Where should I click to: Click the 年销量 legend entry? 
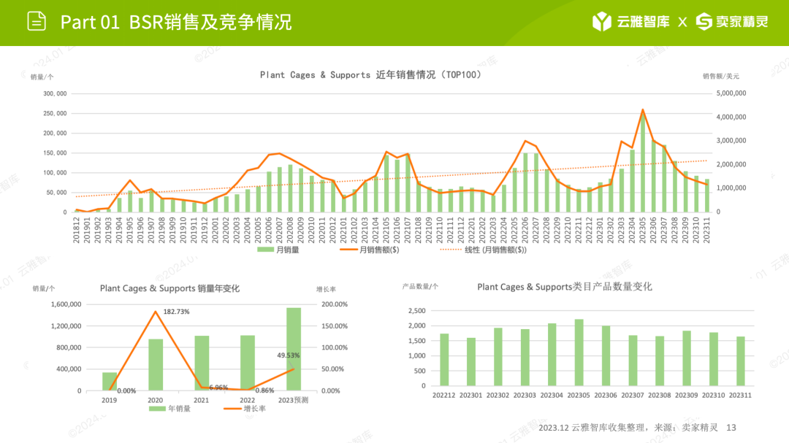click(x=170, y=408)
